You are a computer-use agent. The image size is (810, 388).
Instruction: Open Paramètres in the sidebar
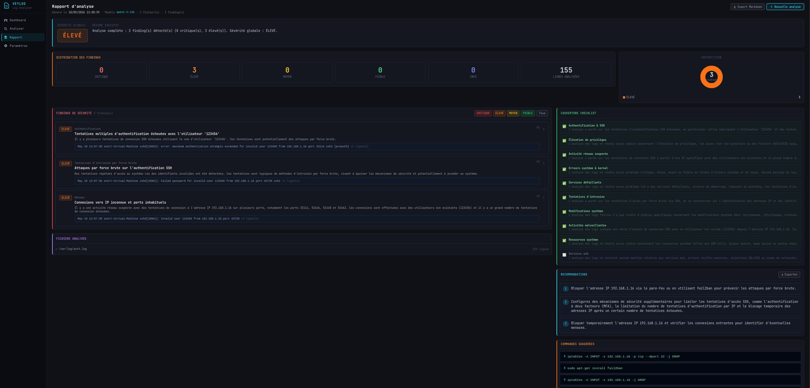pyautogui.click(x=23, y=46)
